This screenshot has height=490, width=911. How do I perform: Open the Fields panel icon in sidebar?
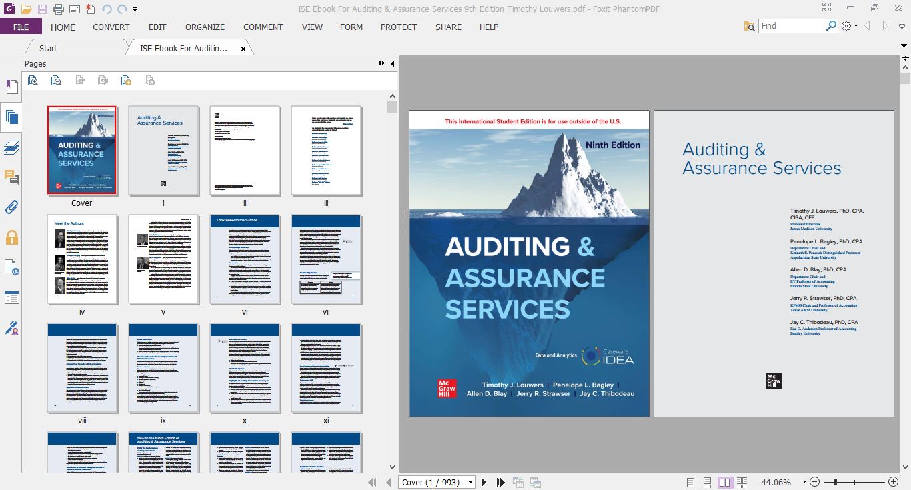coord(11,298)
